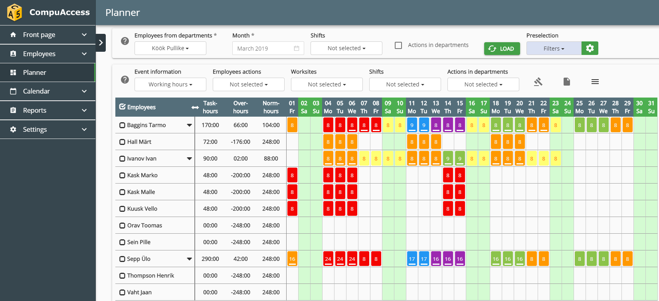Open the green gear filter settings
Screen dimensions: 659x301
(590, 48)
